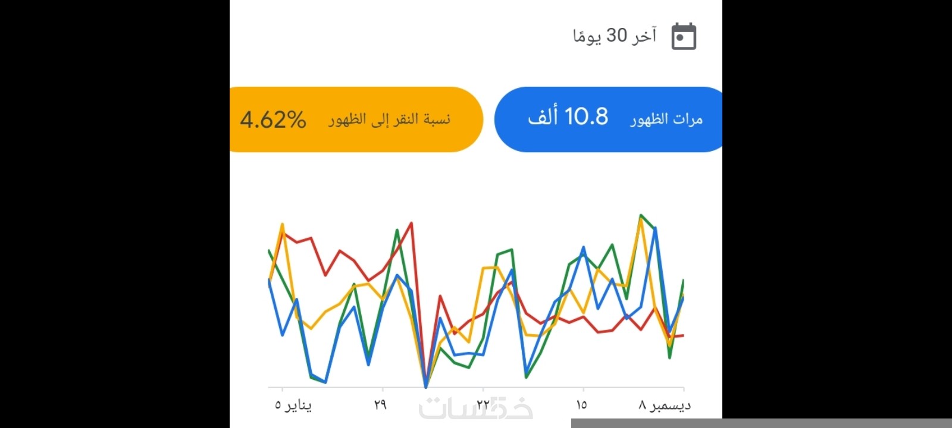Click the orange line's leftmost peak
This screenshot has width=952, height=428.
click(282, 225)
